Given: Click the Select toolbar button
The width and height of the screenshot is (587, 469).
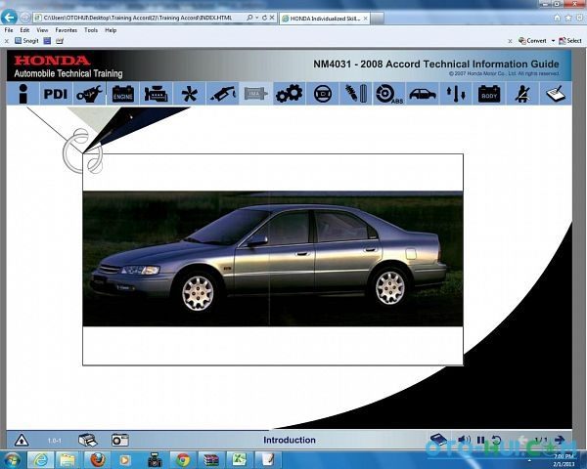Looking at the screenshot, I should pos(570,41).
